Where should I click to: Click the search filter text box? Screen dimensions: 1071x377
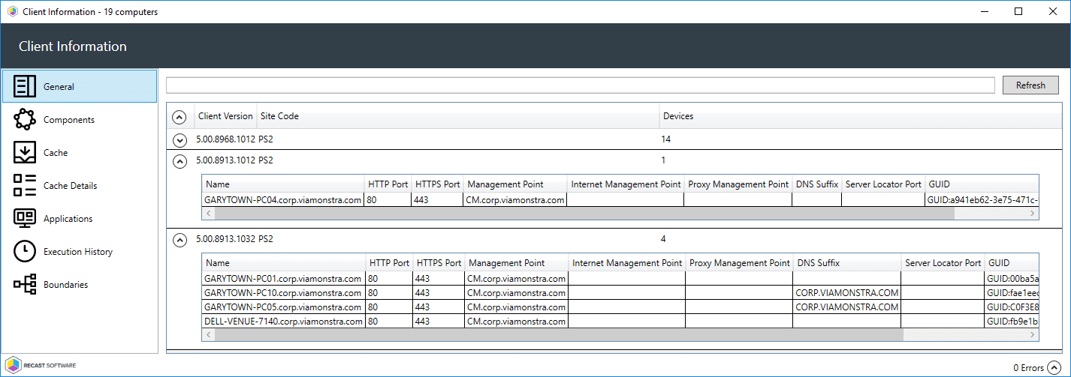[x=581, y=85]
